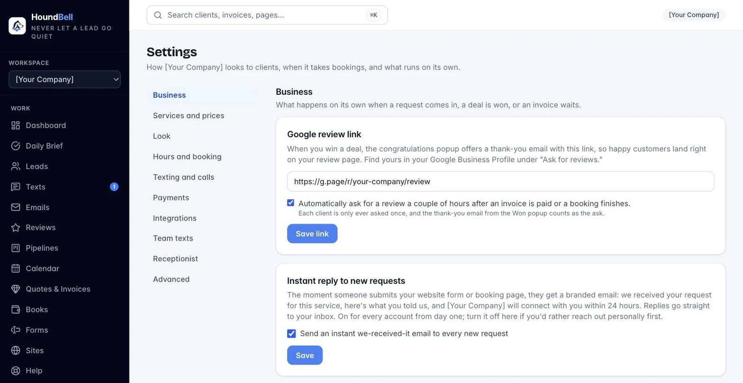The width and height of the screenshot is (743, 383).
Task: Click the Instant reply to new requests heading
Action: pyautogui.click(x=346, y=281)
